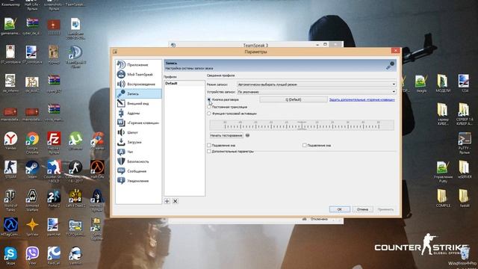Viewport: 478px width, 269px height.
Task: Select the Запись section in sidebar
Action: tap(138, 93)
